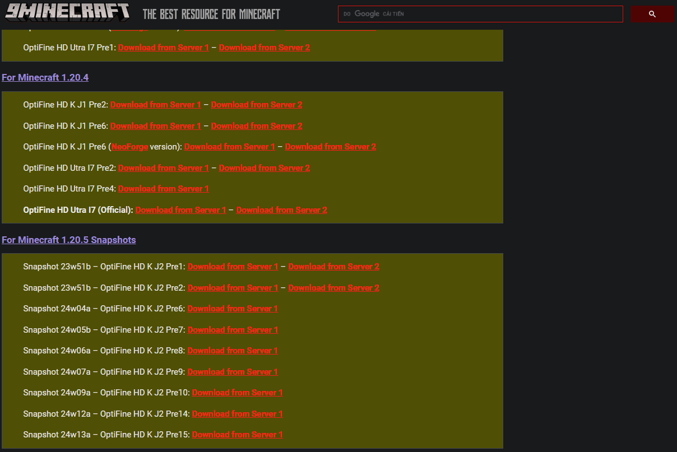Download K J1 Pre2 from Server 1
The width and height of the screenshot is (677, 452).
156,105
